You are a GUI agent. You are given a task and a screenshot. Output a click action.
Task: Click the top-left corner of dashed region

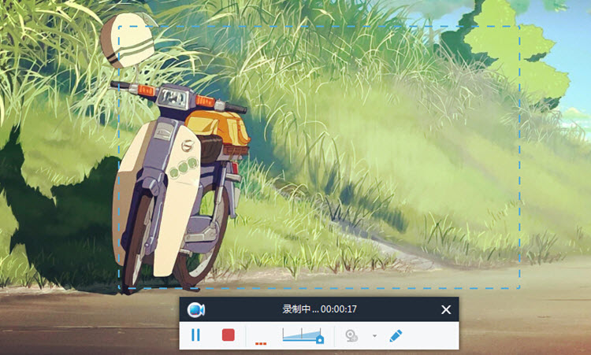[x=119, y=27]
